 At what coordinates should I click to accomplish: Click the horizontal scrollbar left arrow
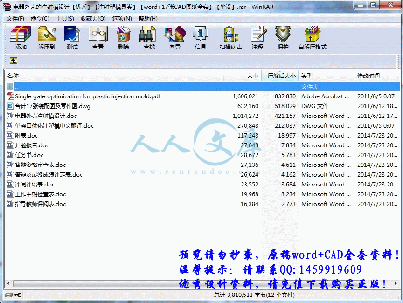(8, 284)
